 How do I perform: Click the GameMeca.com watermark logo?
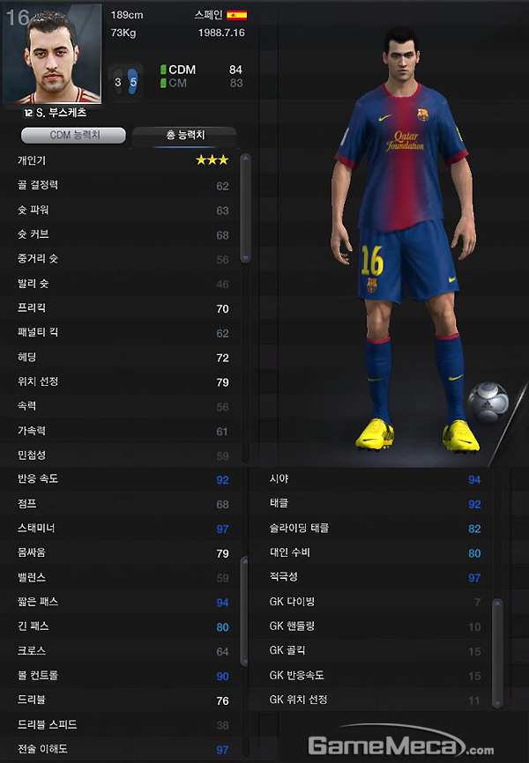tap(401, 746)
